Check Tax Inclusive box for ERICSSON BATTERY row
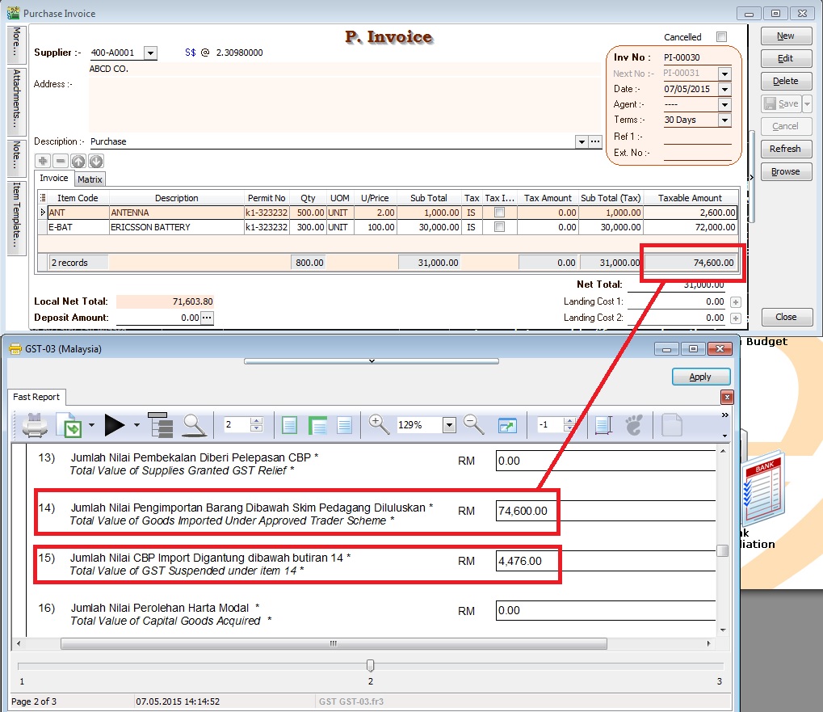The width and height of the screenshot is (823, 712). pyautogui.click(x=499, y=227)
